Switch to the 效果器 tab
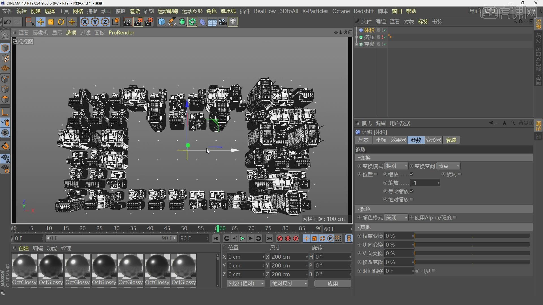543x305 pixels. tap(398, 140)
